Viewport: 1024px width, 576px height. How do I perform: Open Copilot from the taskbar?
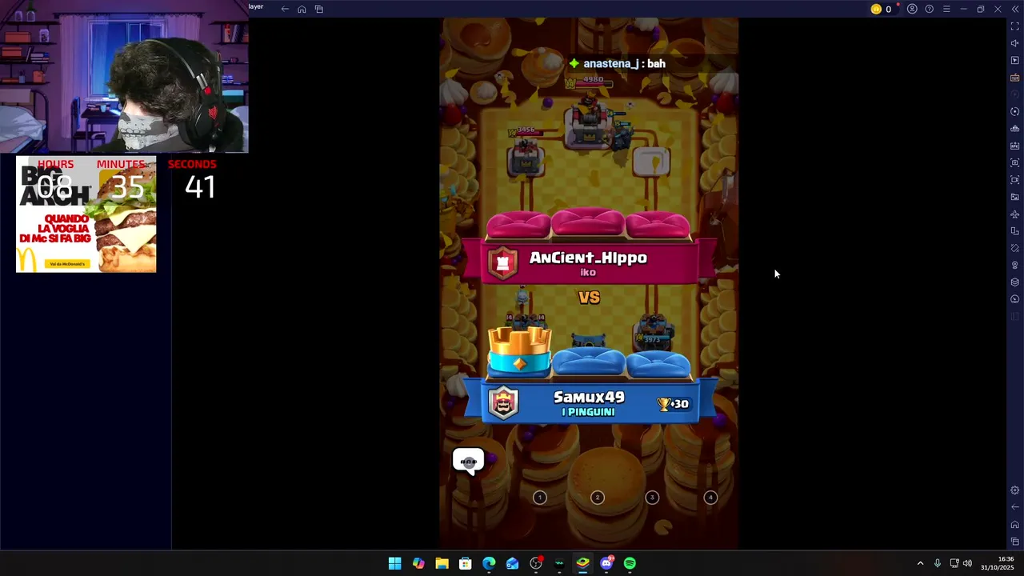coord(418,563)
